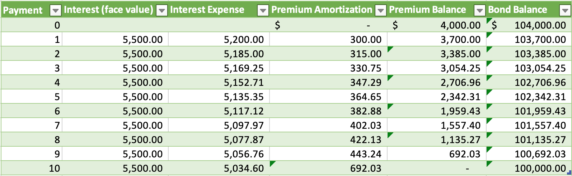The image size is (572, 176).
Task: Select the amortization cell 443.24
Action: (366, 154)
